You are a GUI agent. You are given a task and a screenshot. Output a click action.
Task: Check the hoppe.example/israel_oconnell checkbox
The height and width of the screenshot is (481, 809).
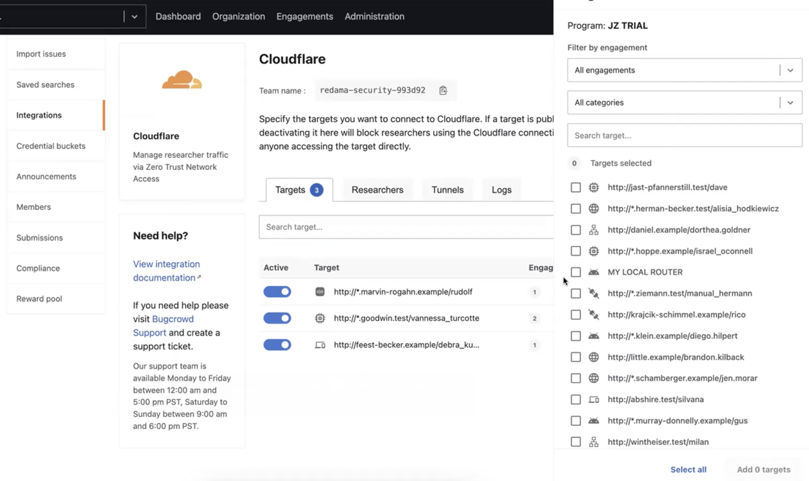tap(575, 251)
